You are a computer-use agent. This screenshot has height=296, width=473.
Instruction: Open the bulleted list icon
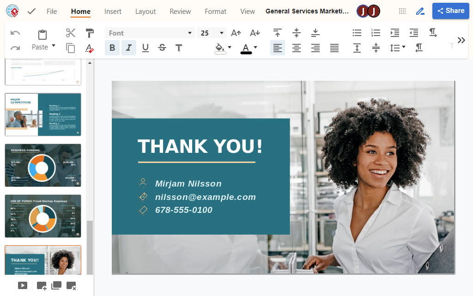tap(357, 33)
